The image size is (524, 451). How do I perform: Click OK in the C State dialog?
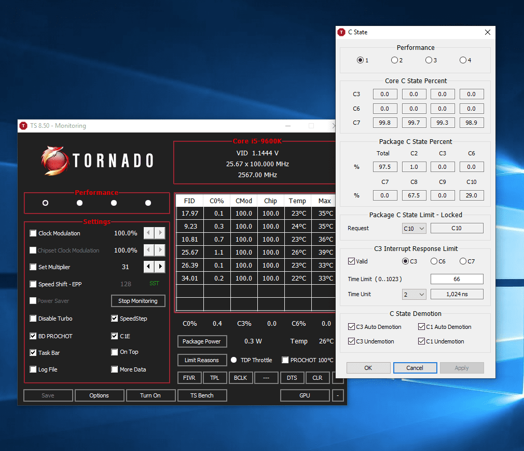pyautogui.click(x=368, y=368)
